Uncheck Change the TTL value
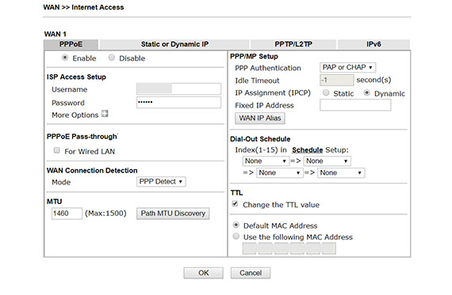The width and height of the screenshot is (452, 295). click(x=236, y=204)
